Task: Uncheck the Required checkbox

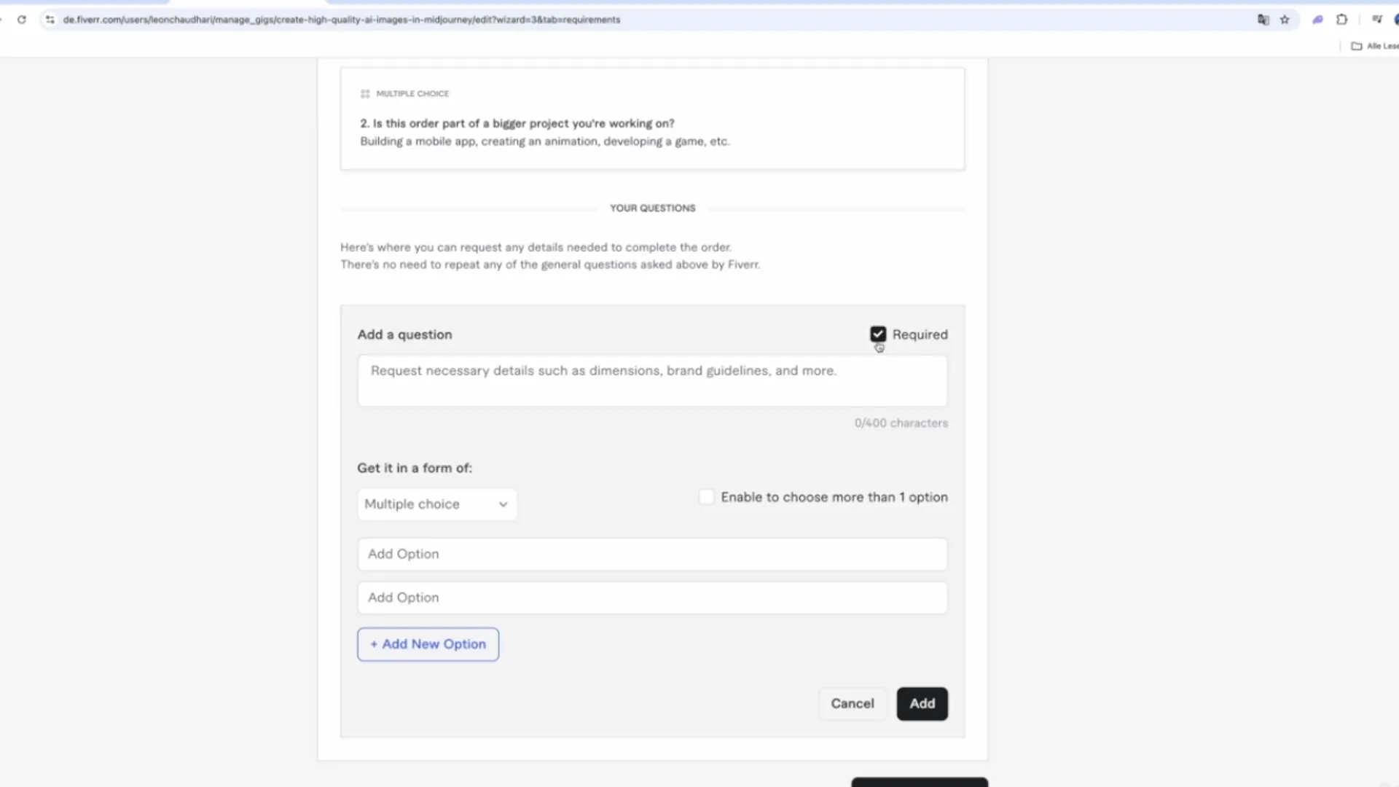Action: click(x=878, y=334)
